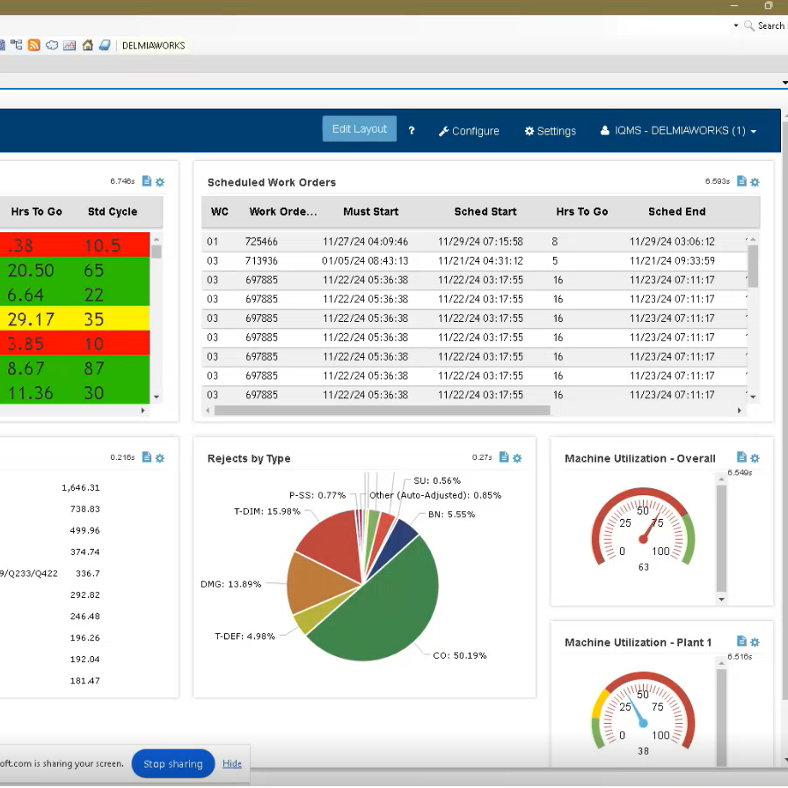Open the dropdown arrow near the Search box
This screenshot has height=788, width=788.
pyautogui.click(x=737, y=26)
